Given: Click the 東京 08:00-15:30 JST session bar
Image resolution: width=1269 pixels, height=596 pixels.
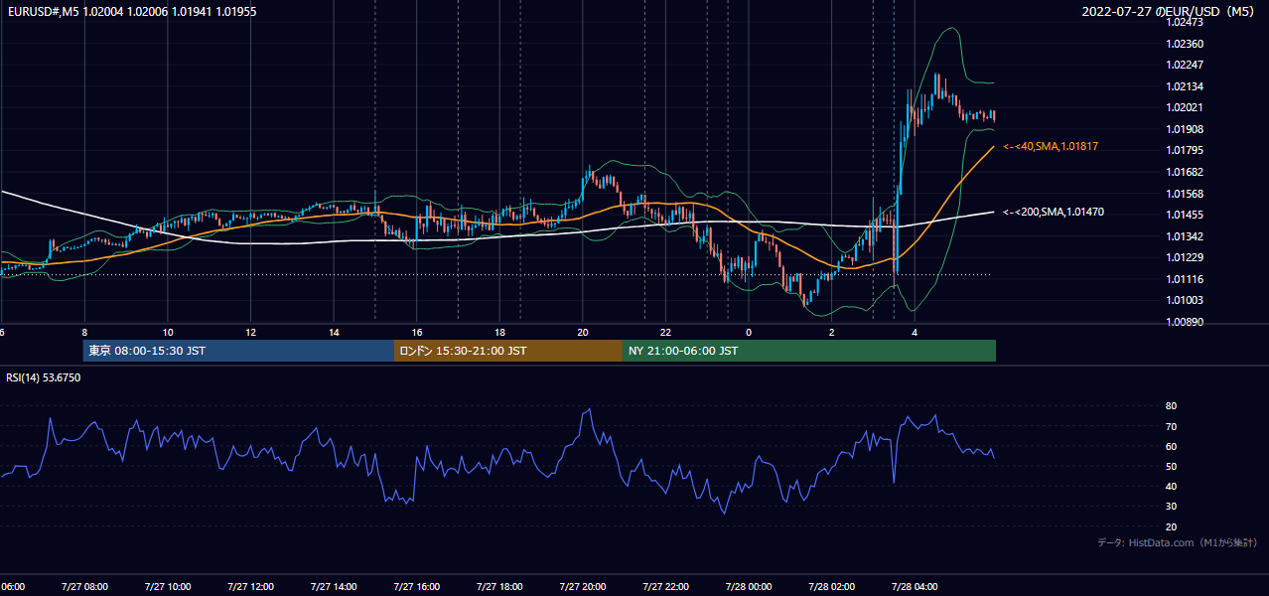Looking at the screenshot, I should (x=238, y=351).
